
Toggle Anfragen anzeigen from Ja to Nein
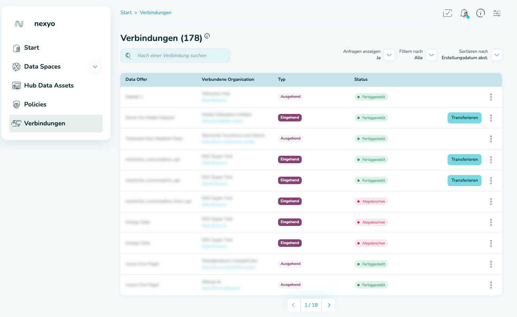click(x=389, y=55)
